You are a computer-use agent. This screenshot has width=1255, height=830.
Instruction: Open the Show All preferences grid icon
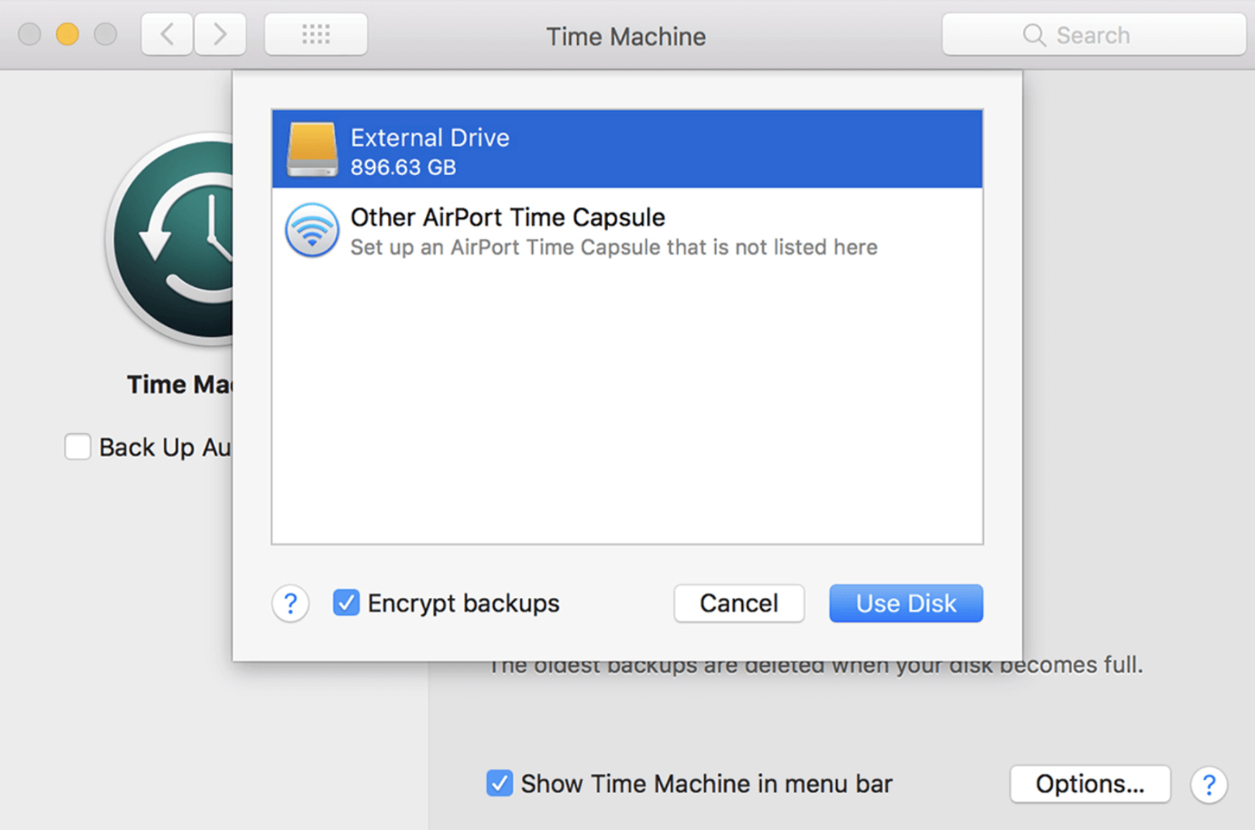pos(315,34)
